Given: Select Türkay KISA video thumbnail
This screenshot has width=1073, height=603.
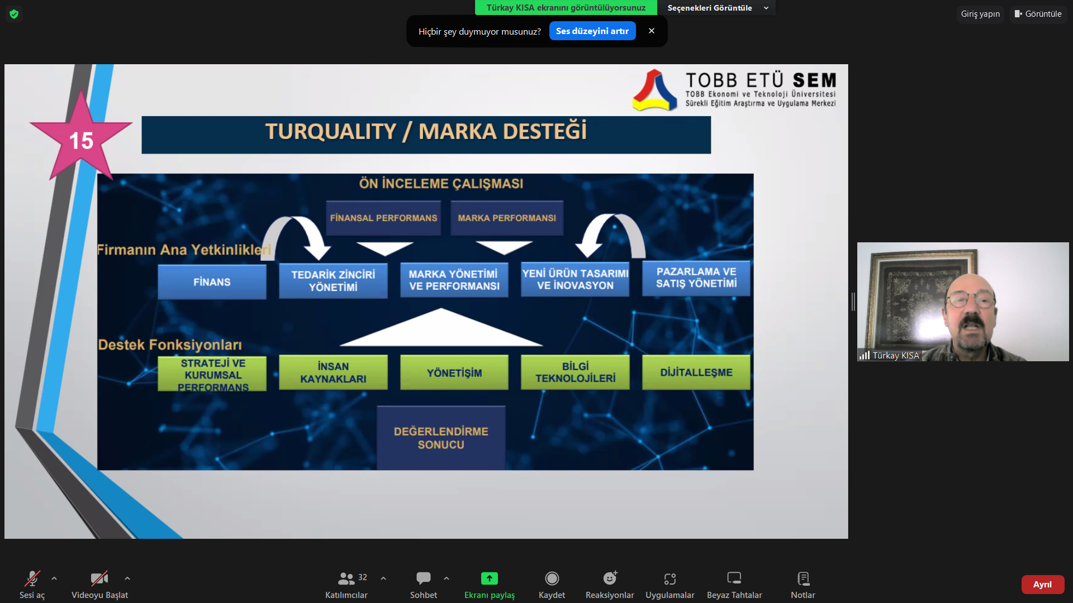Looking at the screenshot, I should [962, 301].
